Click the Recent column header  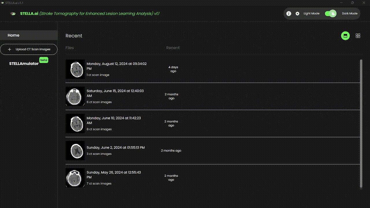point(173,48)
